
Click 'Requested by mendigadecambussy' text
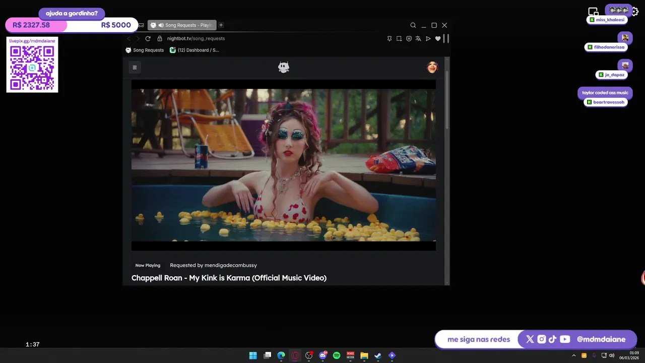click(x=213, y=265)
